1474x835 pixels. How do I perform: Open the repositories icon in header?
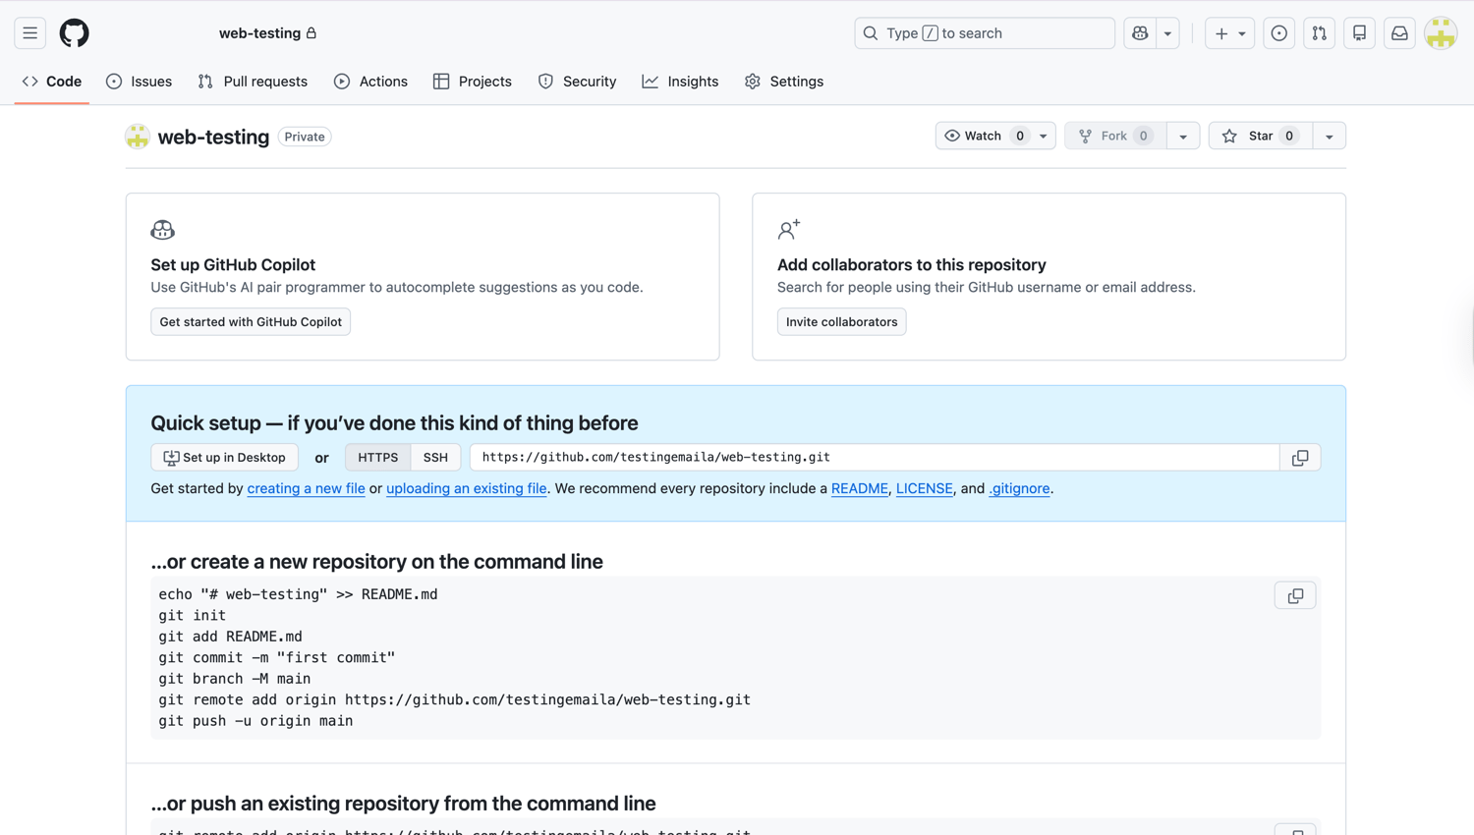pyautogui.click(x=1360, y=33)
